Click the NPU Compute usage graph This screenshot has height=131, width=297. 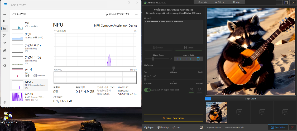click(95, 50)
